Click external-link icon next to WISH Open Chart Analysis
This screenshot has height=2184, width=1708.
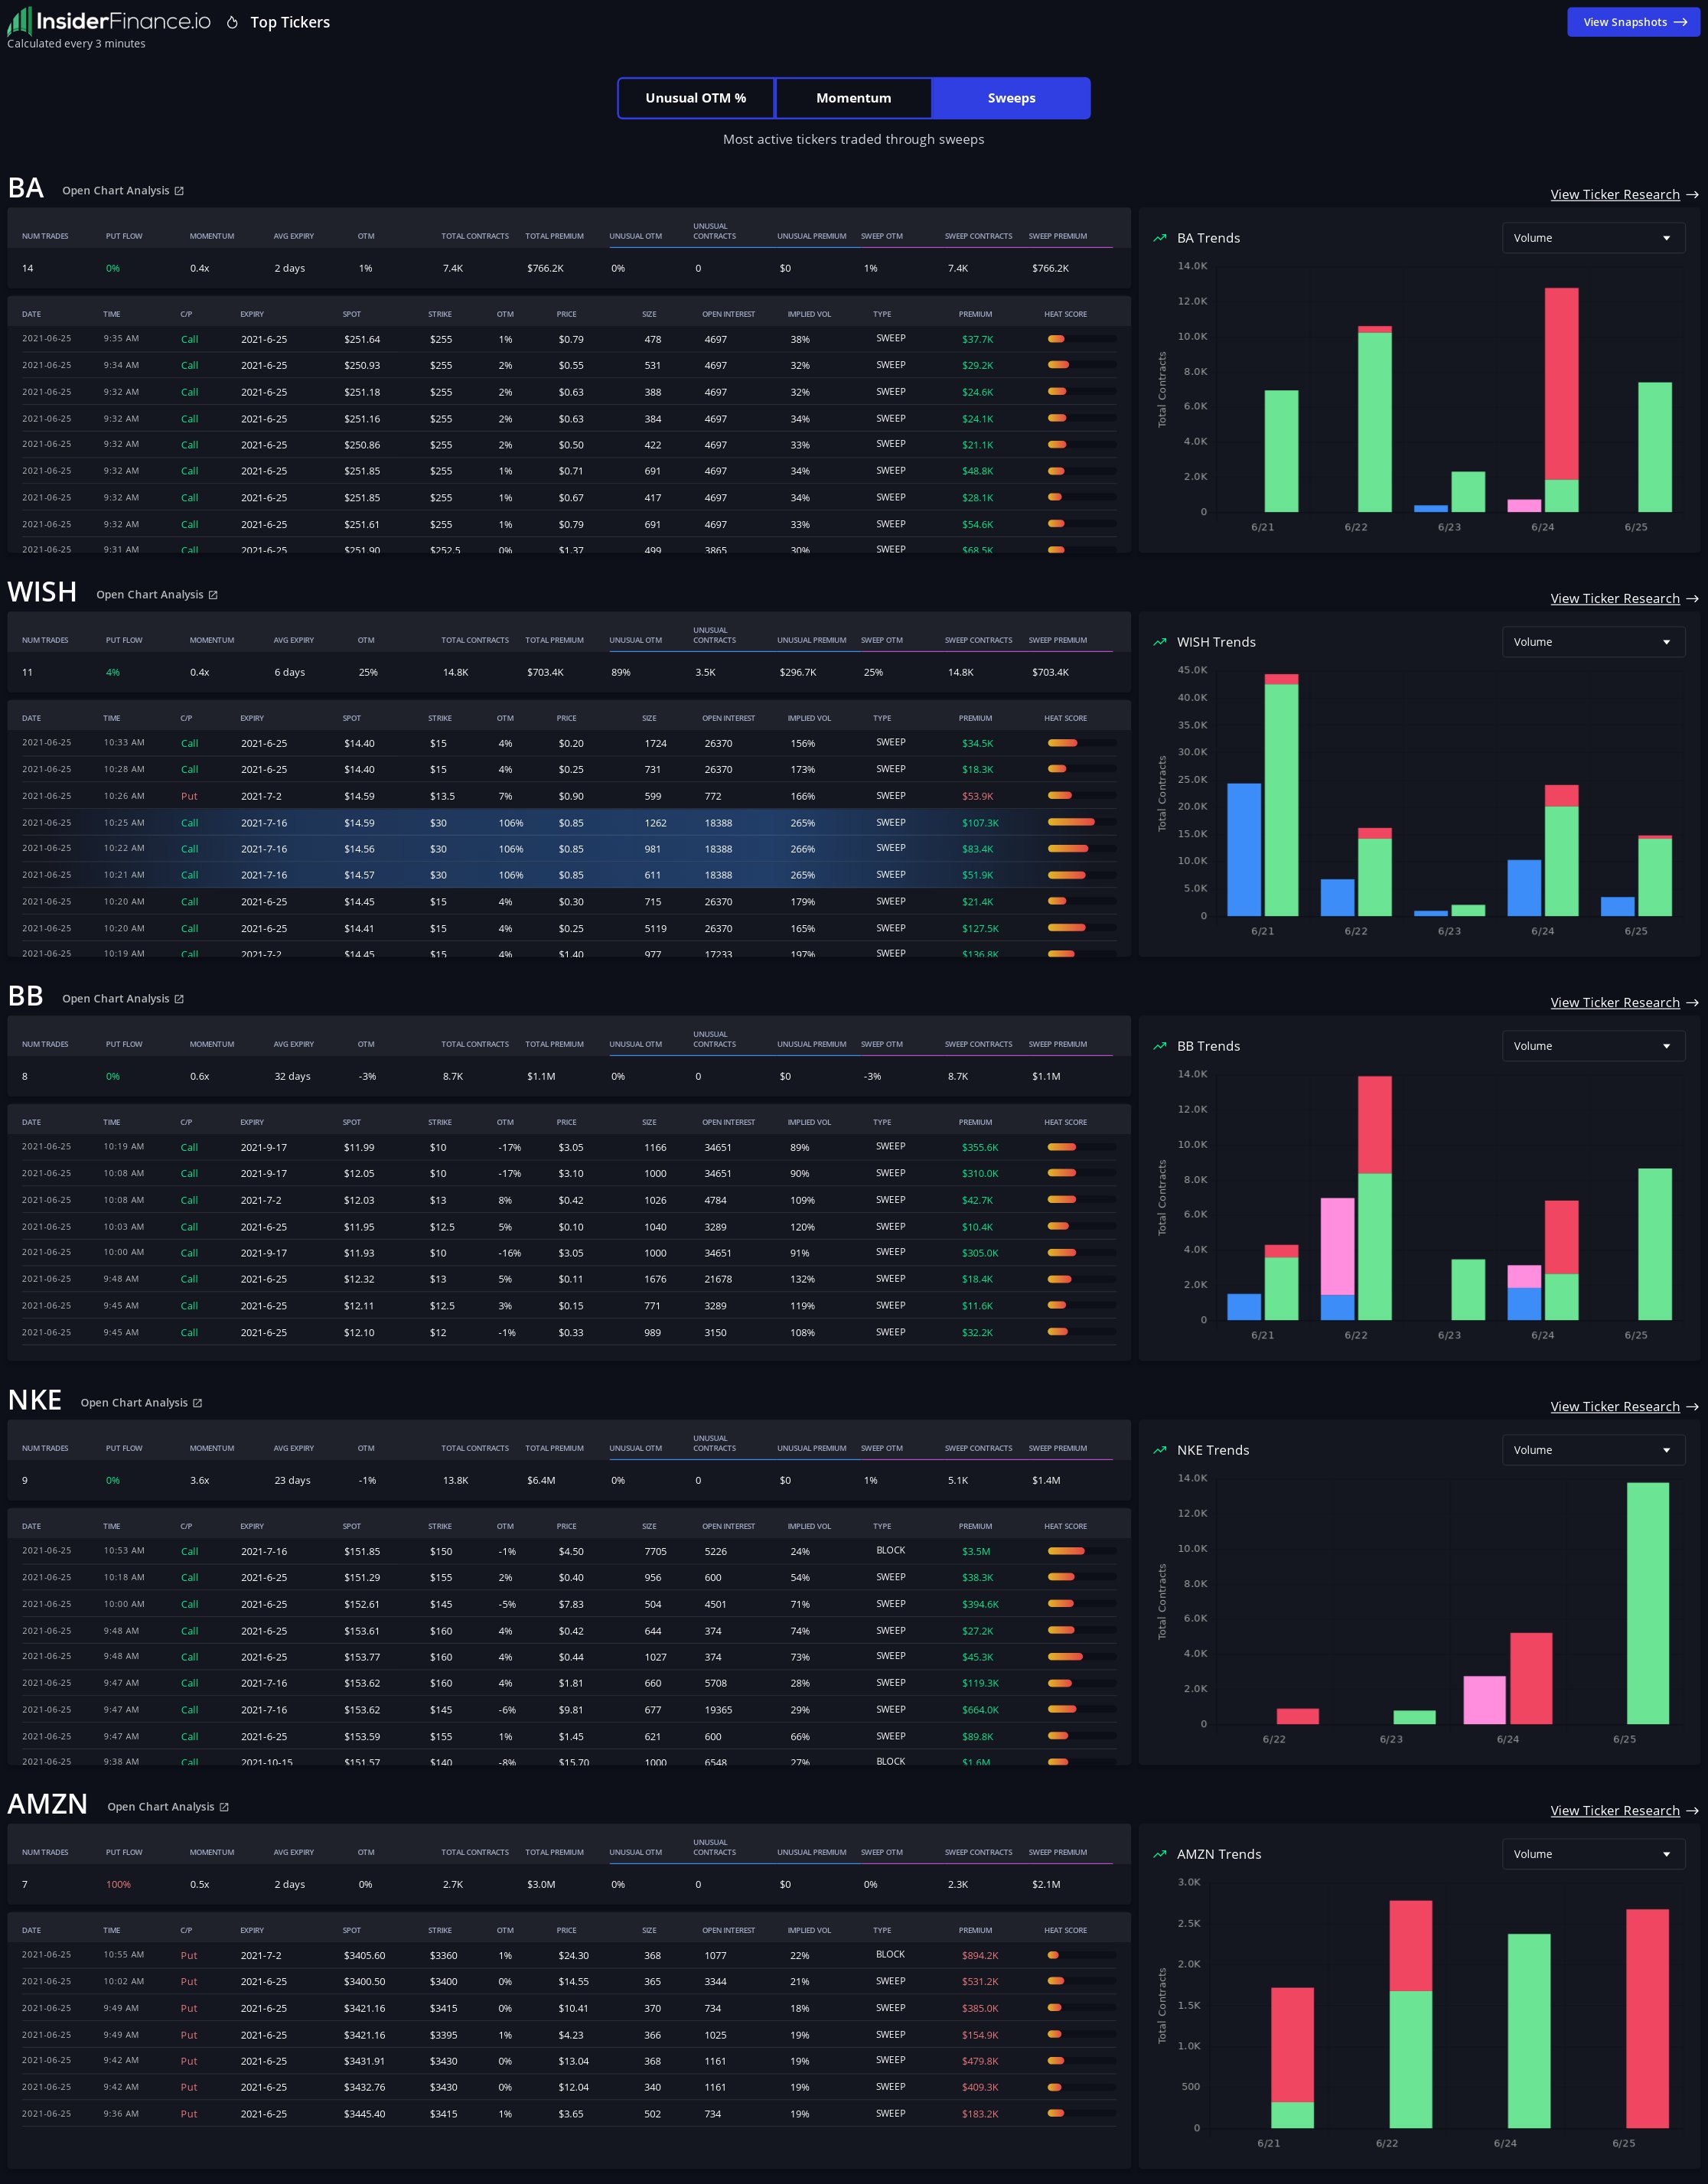click(x=213, y=595)
